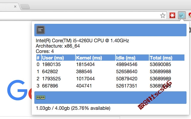Screen dimensions: 191x119
Task: Click the memory usage 1.03gb / 4.00gb text
Action: pyautogui.click(x=73, y=108)
